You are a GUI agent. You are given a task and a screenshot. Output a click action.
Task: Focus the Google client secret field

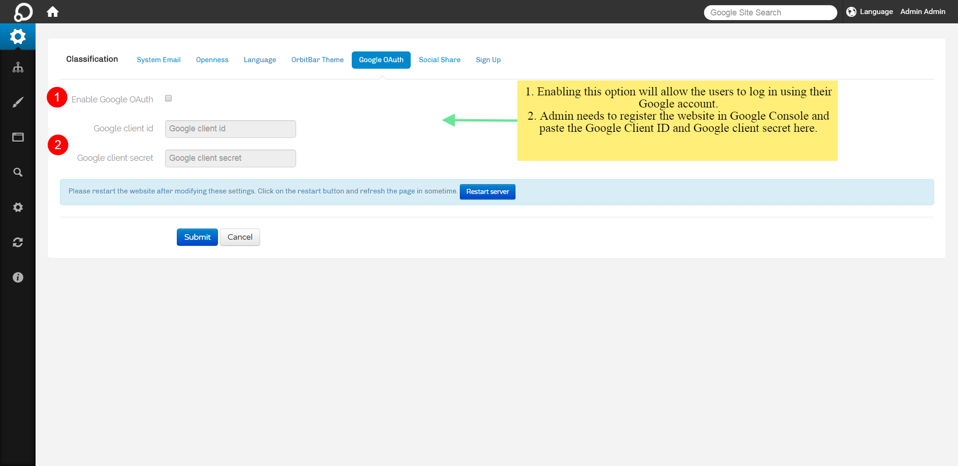[230, 158]
